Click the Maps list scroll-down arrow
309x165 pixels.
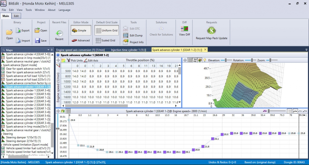click(x=52, y=153)
